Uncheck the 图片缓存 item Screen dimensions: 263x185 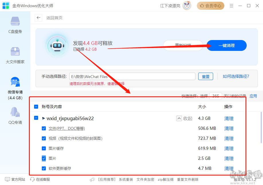click(44, 148)
